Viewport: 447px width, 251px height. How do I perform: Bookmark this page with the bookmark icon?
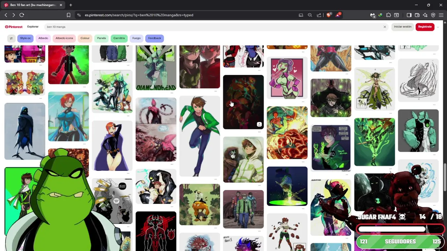[x=68, y=15]
